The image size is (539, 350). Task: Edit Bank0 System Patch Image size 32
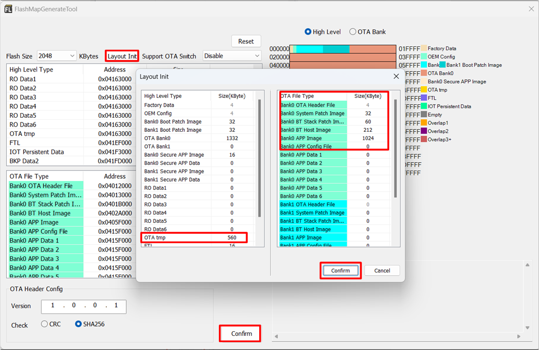(368, 114)
